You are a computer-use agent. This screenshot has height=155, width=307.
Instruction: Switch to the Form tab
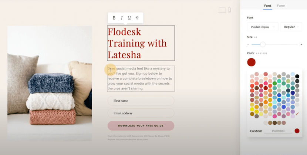[x=281, y=6]
